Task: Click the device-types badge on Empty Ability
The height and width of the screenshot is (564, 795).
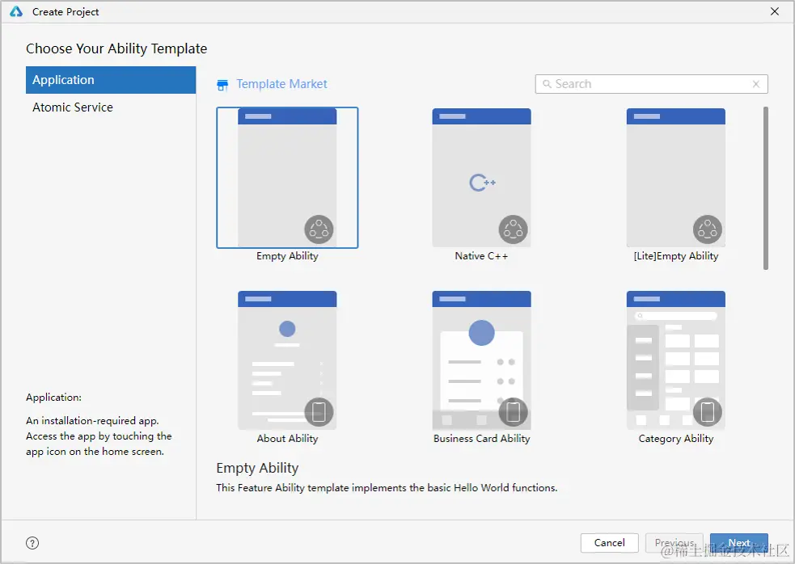Action: [319, 229]
